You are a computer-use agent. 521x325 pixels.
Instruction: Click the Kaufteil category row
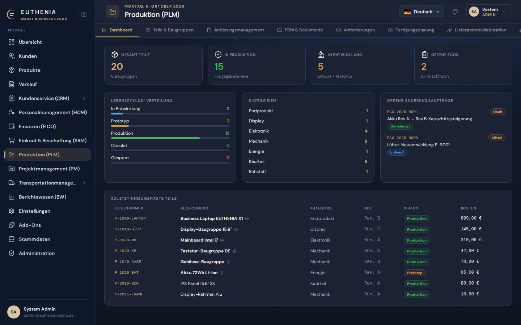[308, 161]
